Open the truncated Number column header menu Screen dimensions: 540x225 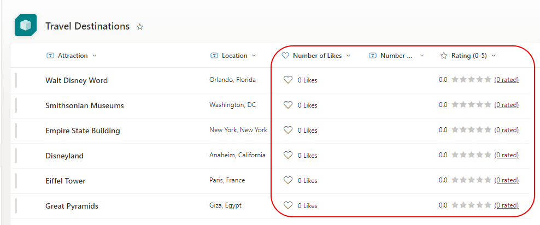point(421,56)
